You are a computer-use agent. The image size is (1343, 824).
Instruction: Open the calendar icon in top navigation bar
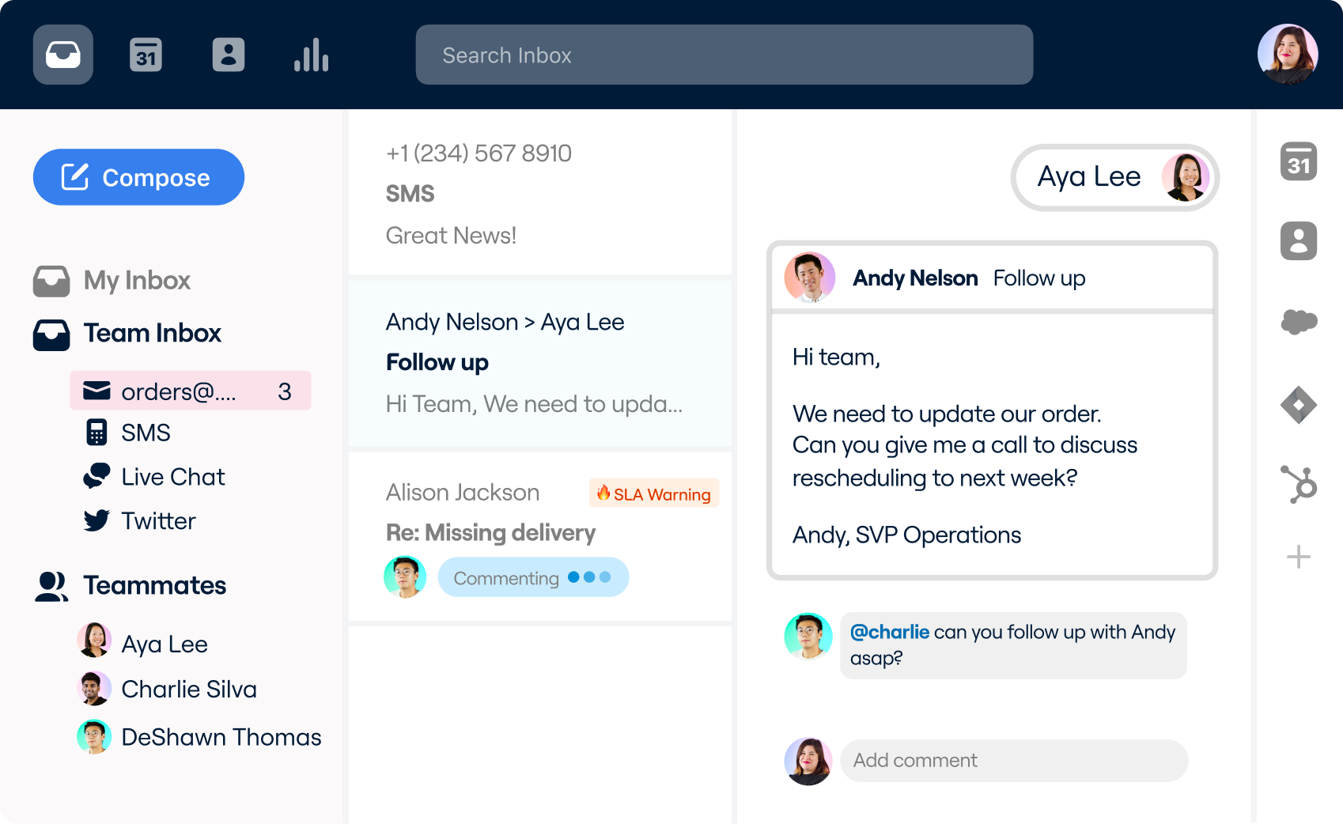tap(146, 55)
